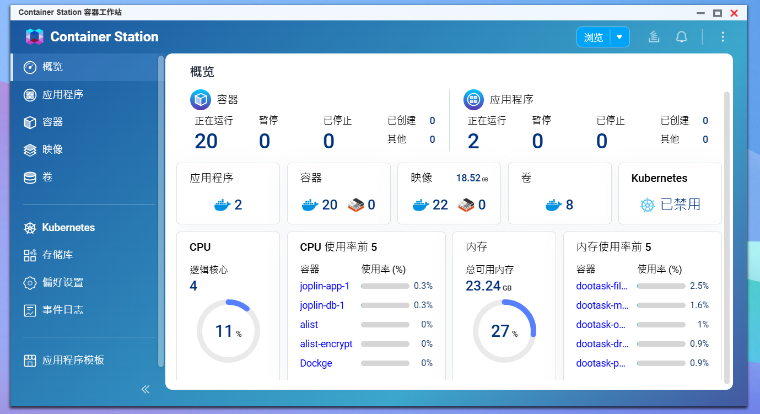
Task: Click running applications count 2
Action: pyautogui.click(x=473, y=141)
